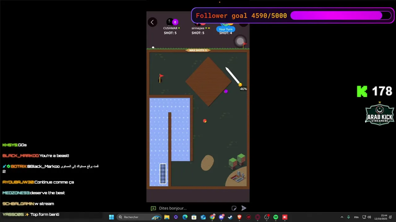
Task: Open Discord from taskbar
Action: [x=221, y=217]
